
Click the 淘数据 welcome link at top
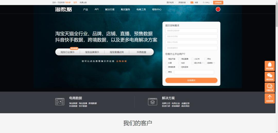coord(68,3)
